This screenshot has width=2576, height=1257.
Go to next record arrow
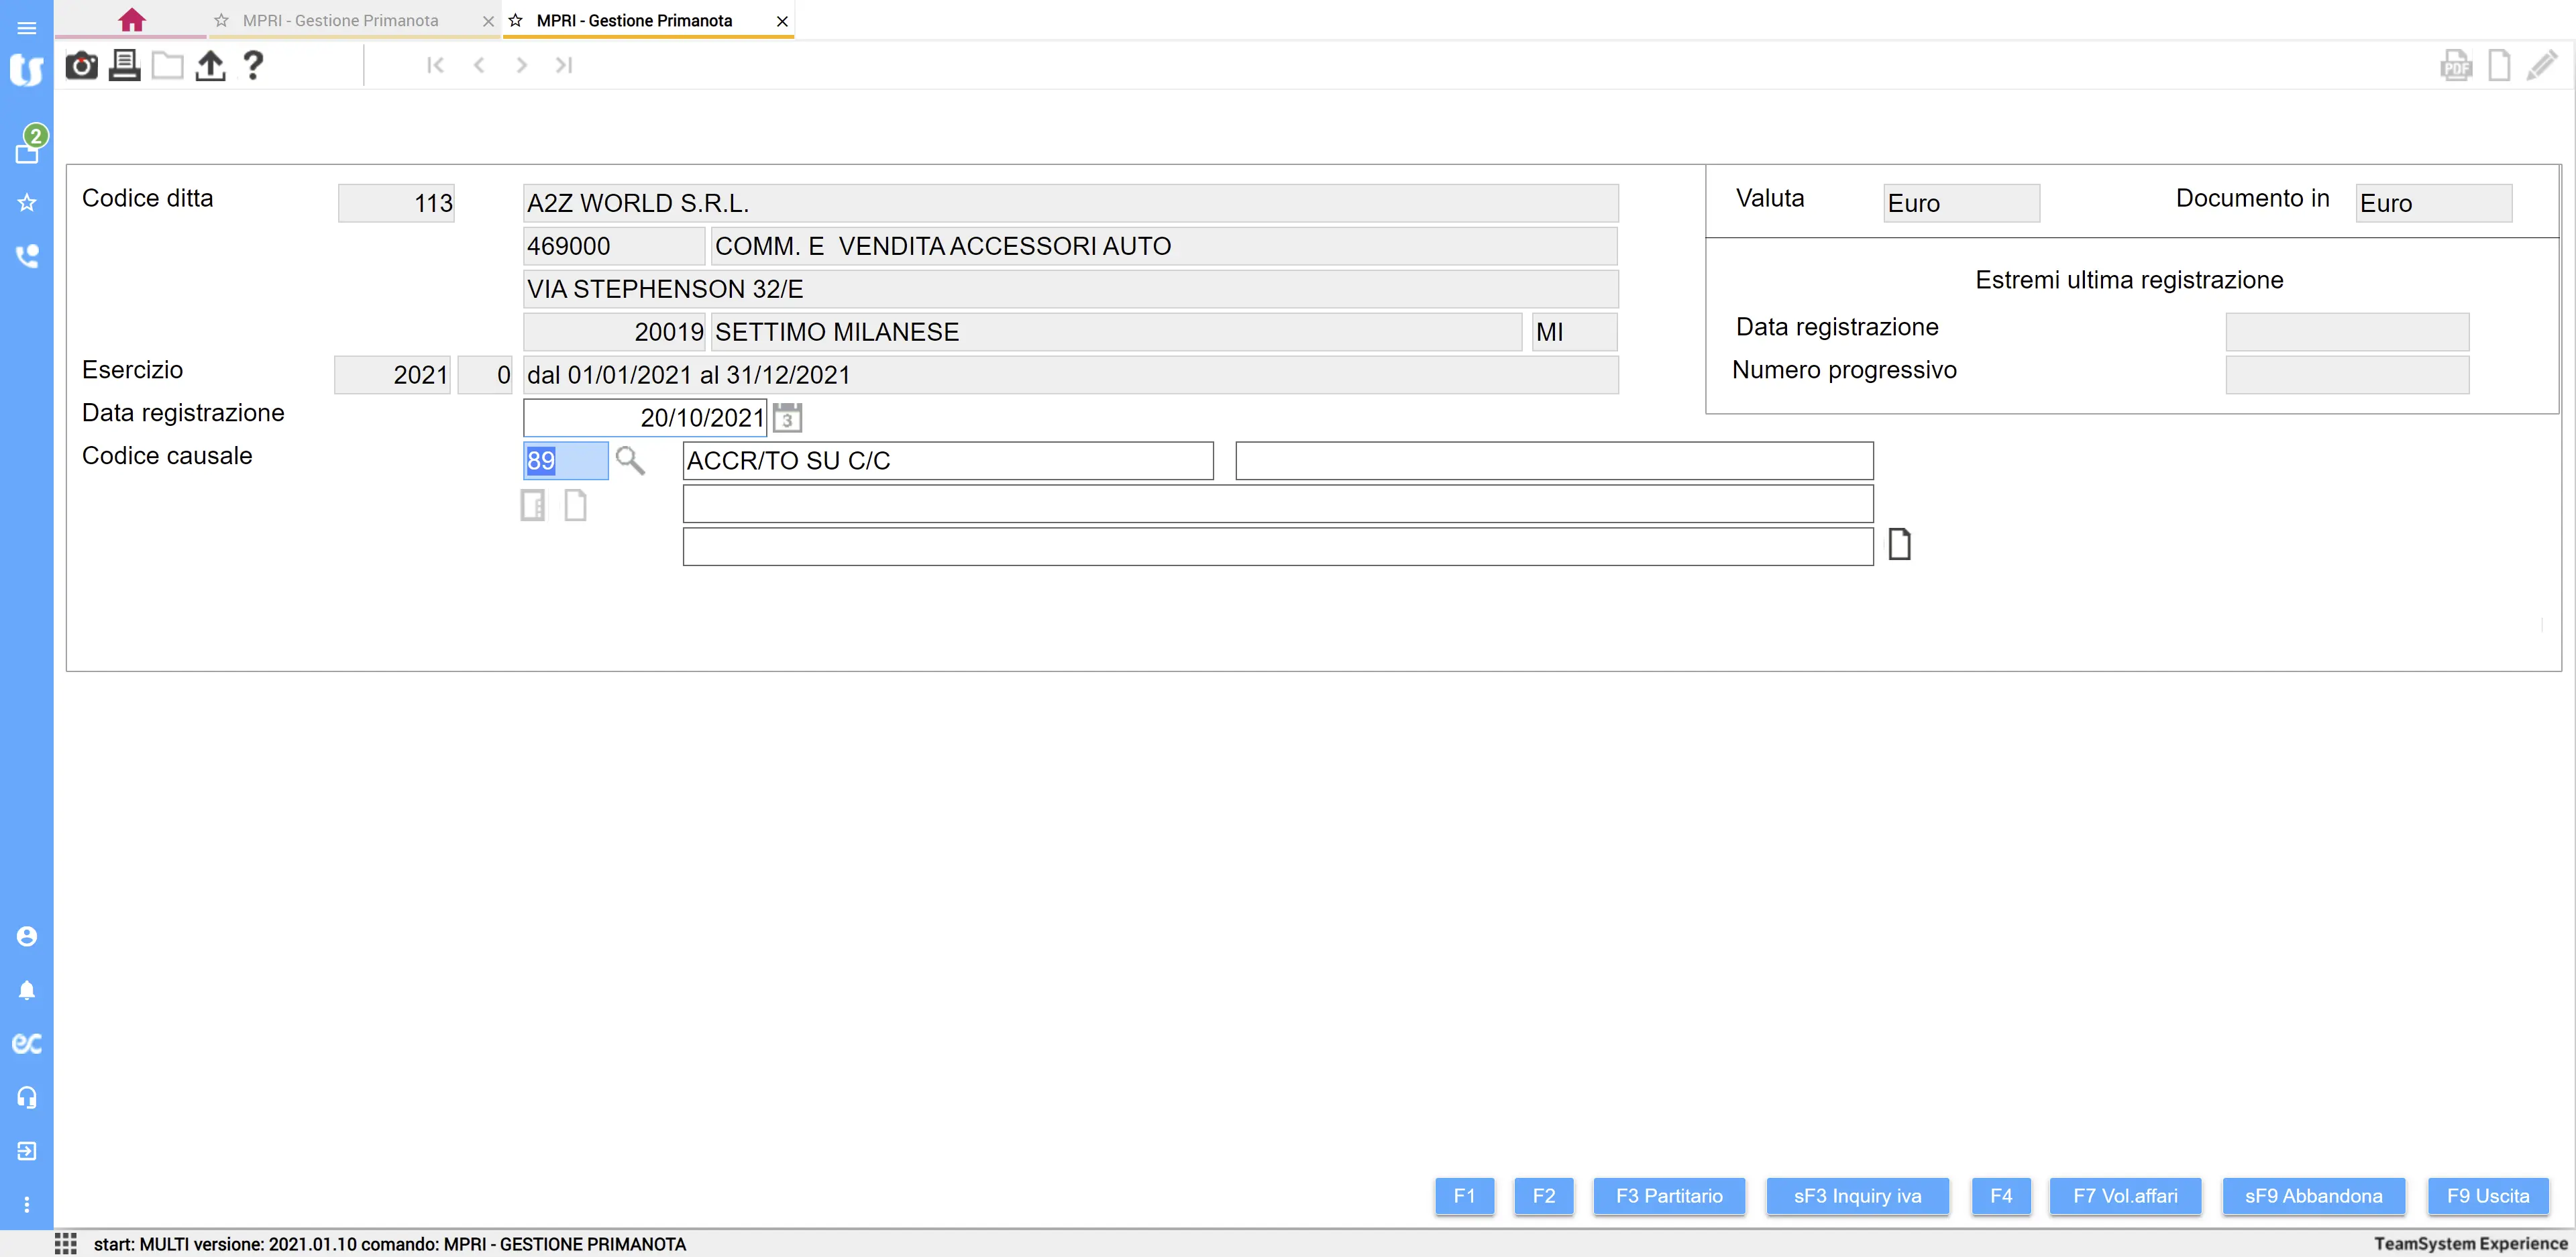click(x=521, y=65)
